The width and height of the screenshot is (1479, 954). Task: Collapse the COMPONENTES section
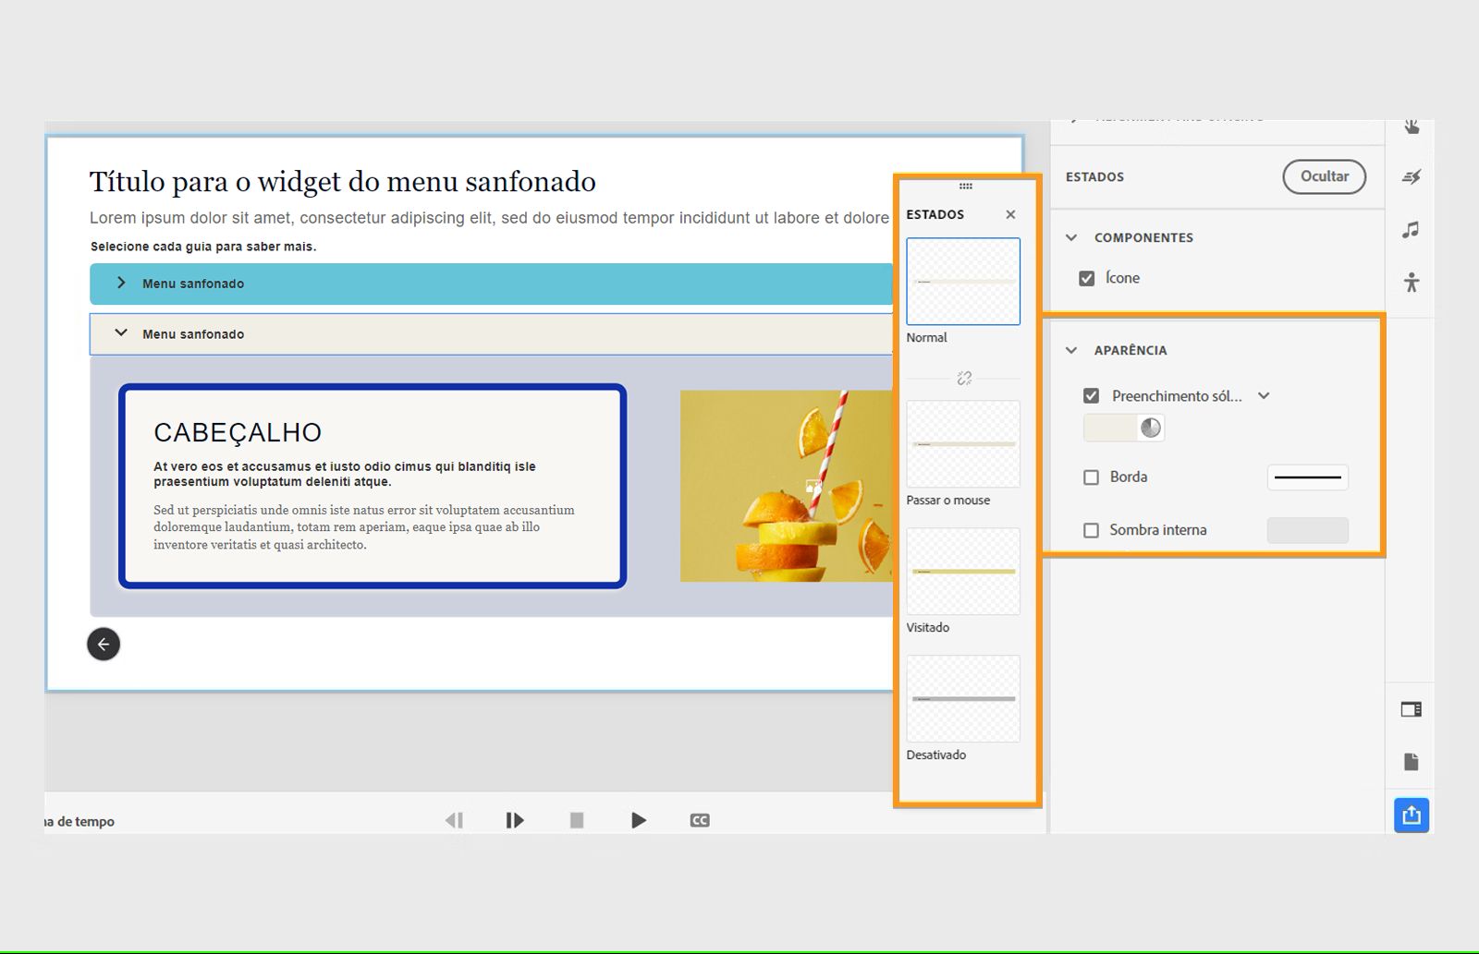pyautogui.click(x=1071, y=237)
